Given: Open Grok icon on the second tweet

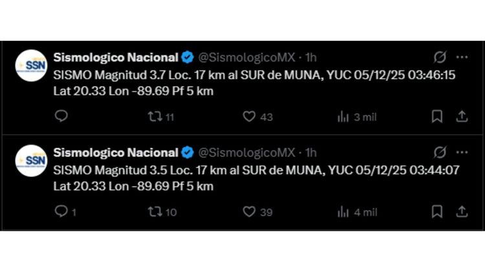Looking at the screenshot, I should pyautogui.click(x=440, y=152).
